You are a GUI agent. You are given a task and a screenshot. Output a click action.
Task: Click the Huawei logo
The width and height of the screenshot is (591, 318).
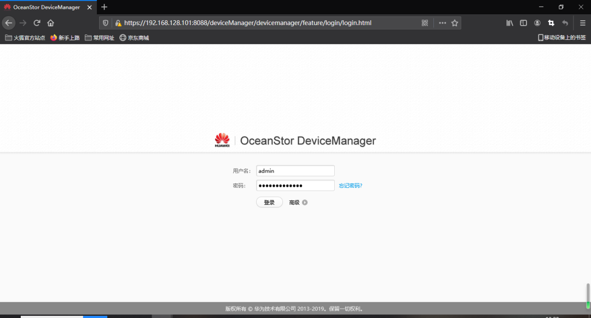click(x=222, y=140)
